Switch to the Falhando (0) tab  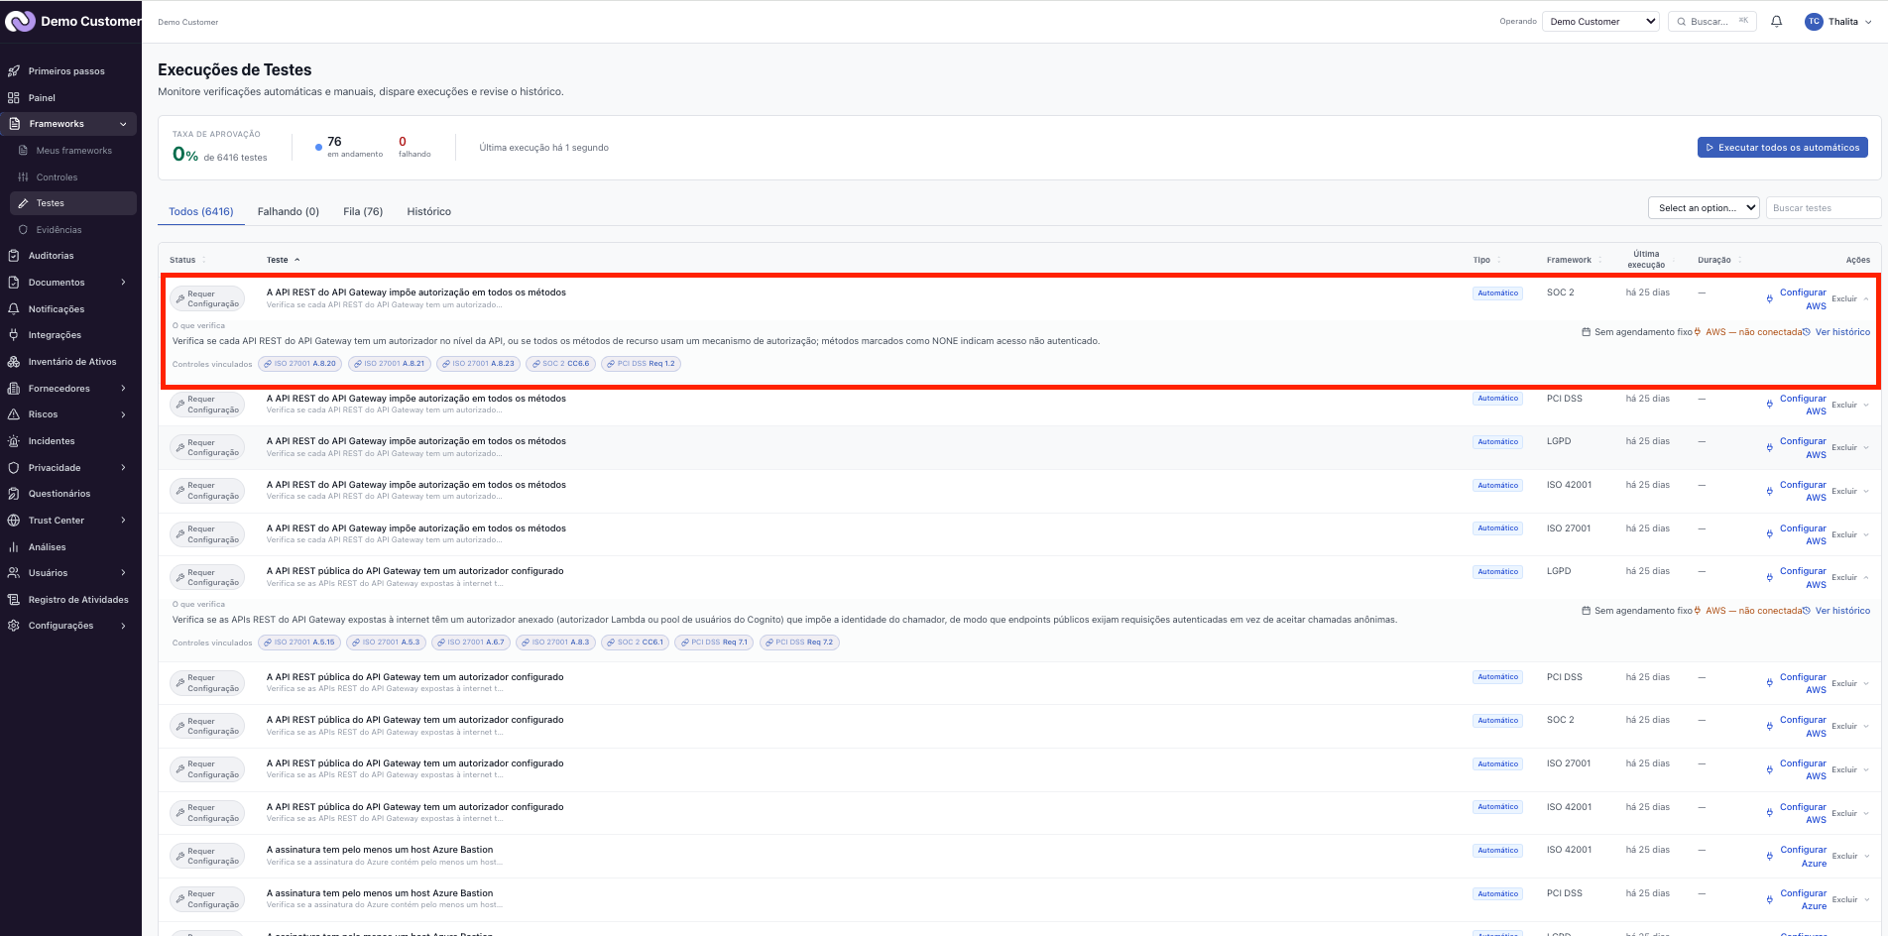[x=289, y=211]
